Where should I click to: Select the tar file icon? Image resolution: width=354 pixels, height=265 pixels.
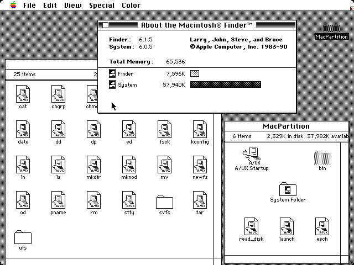(200, 200)
